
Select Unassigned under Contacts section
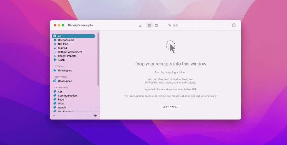click(x=65, y=81)
